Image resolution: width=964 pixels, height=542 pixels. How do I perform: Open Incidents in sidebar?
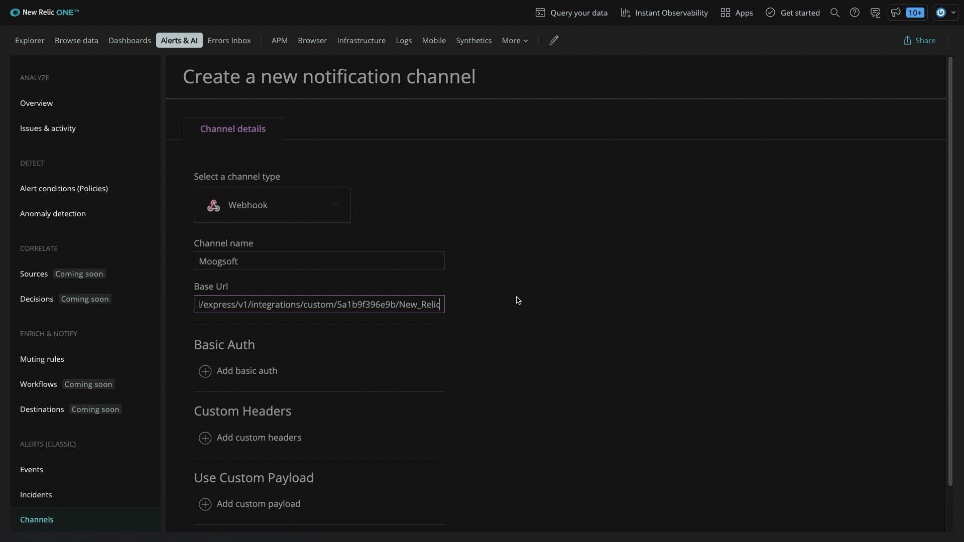pos(36,494)
